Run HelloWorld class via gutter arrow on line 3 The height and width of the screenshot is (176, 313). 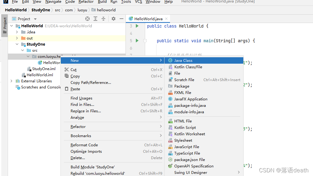(137, 26)
